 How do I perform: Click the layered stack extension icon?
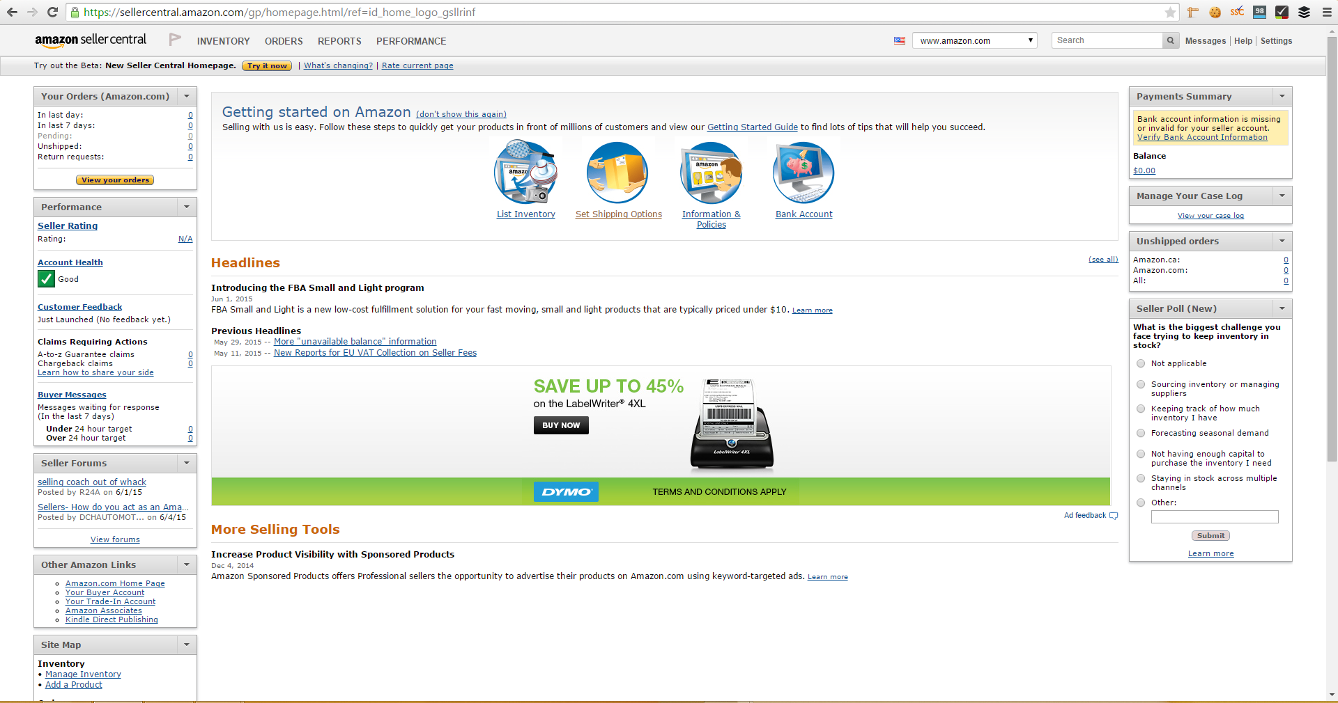[1304, 12]
